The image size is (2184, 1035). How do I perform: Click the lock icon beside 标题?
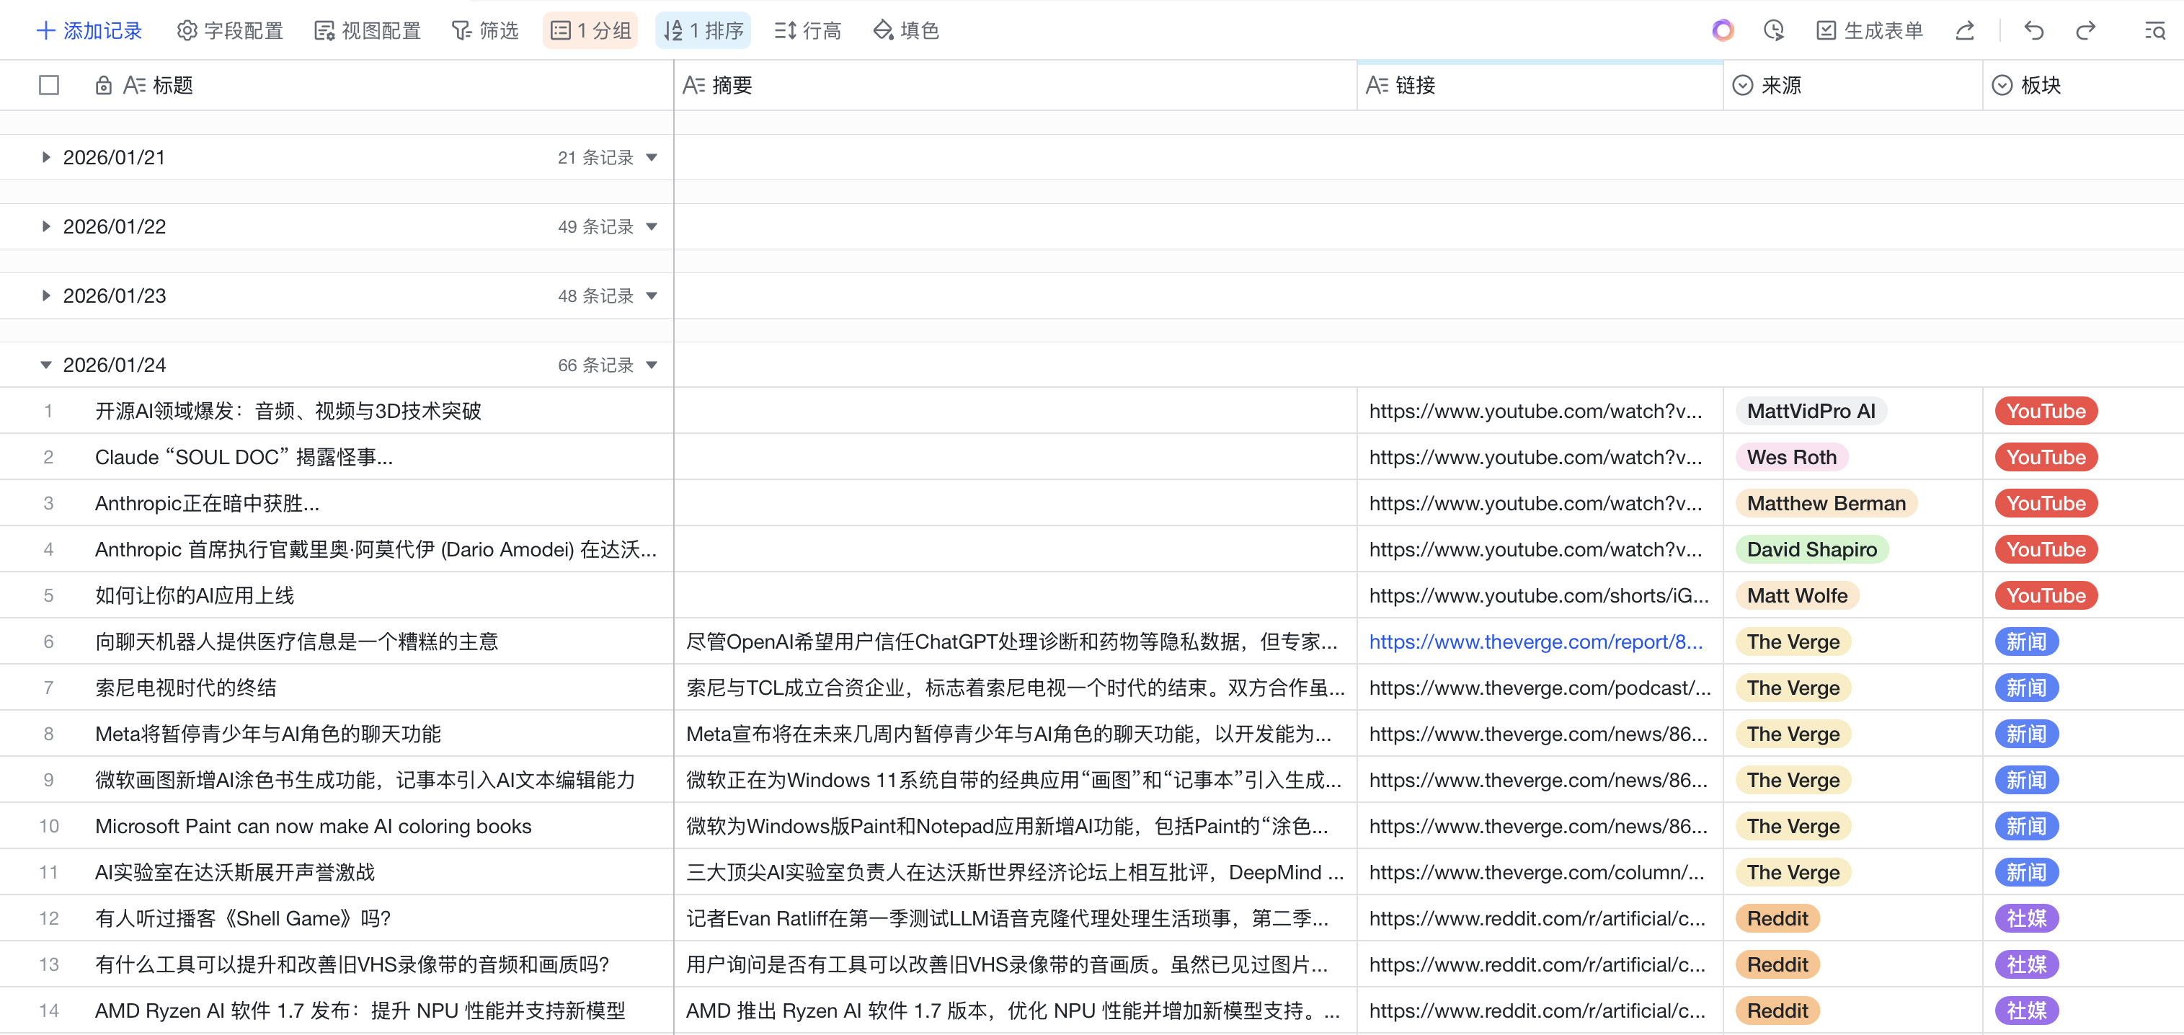(104, 86)
